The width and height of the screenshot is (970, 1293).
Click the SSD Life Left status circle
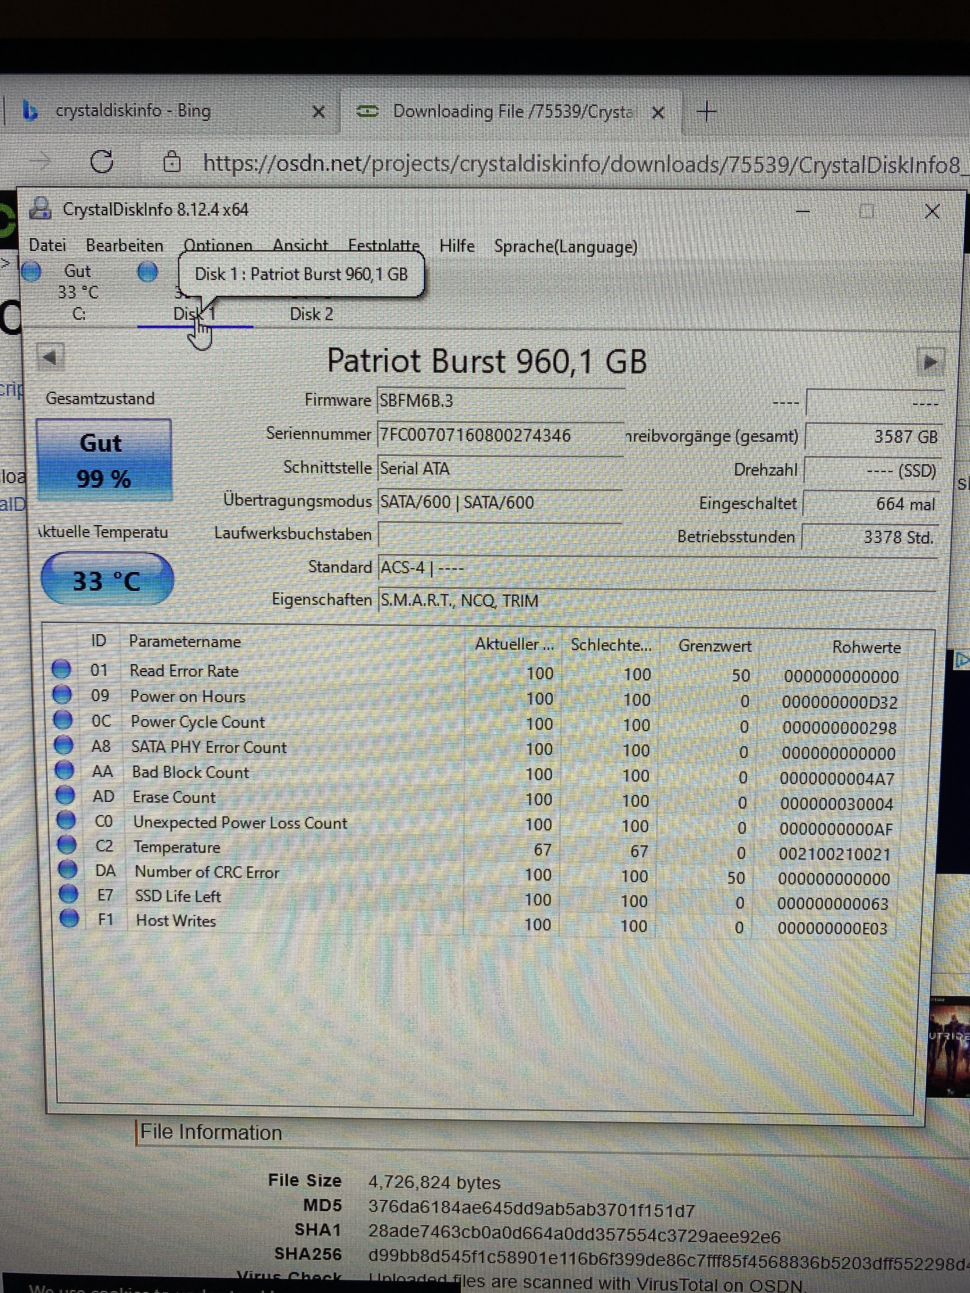(69, 894)
